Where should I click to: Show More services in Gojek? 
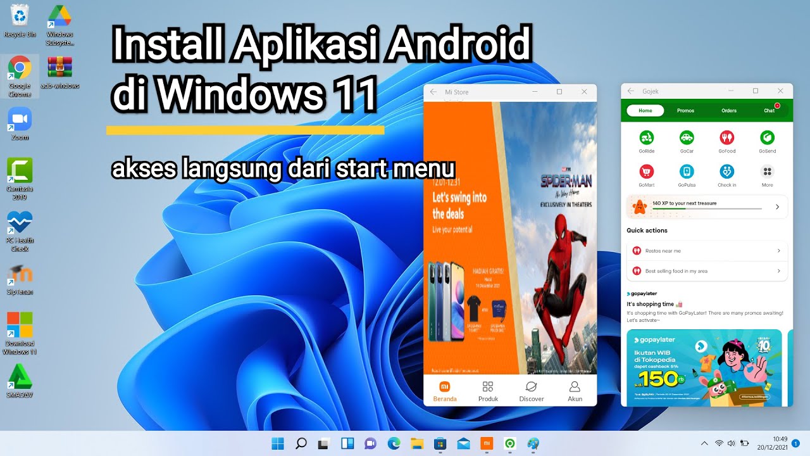[767, 175]
